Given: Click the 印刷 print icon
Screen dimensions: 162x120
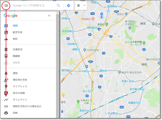Looking at the screenshot, I should pyautogui.click(x=6, y=113).
